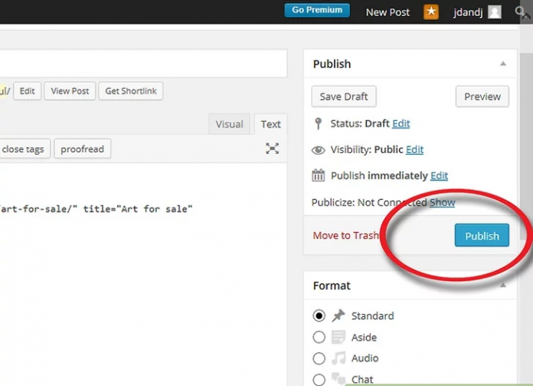Click the pin icon beside Status Draft
The height and width of the screenshot is (386, 533).
click(x=319, y=123)
